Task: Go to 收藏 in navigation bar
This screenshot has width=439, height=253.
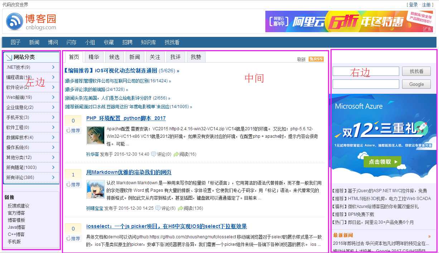Action: [x=109, y=42]
